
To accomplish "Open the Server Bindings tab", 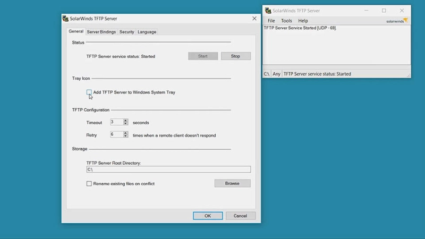I will tap(101, 32).
